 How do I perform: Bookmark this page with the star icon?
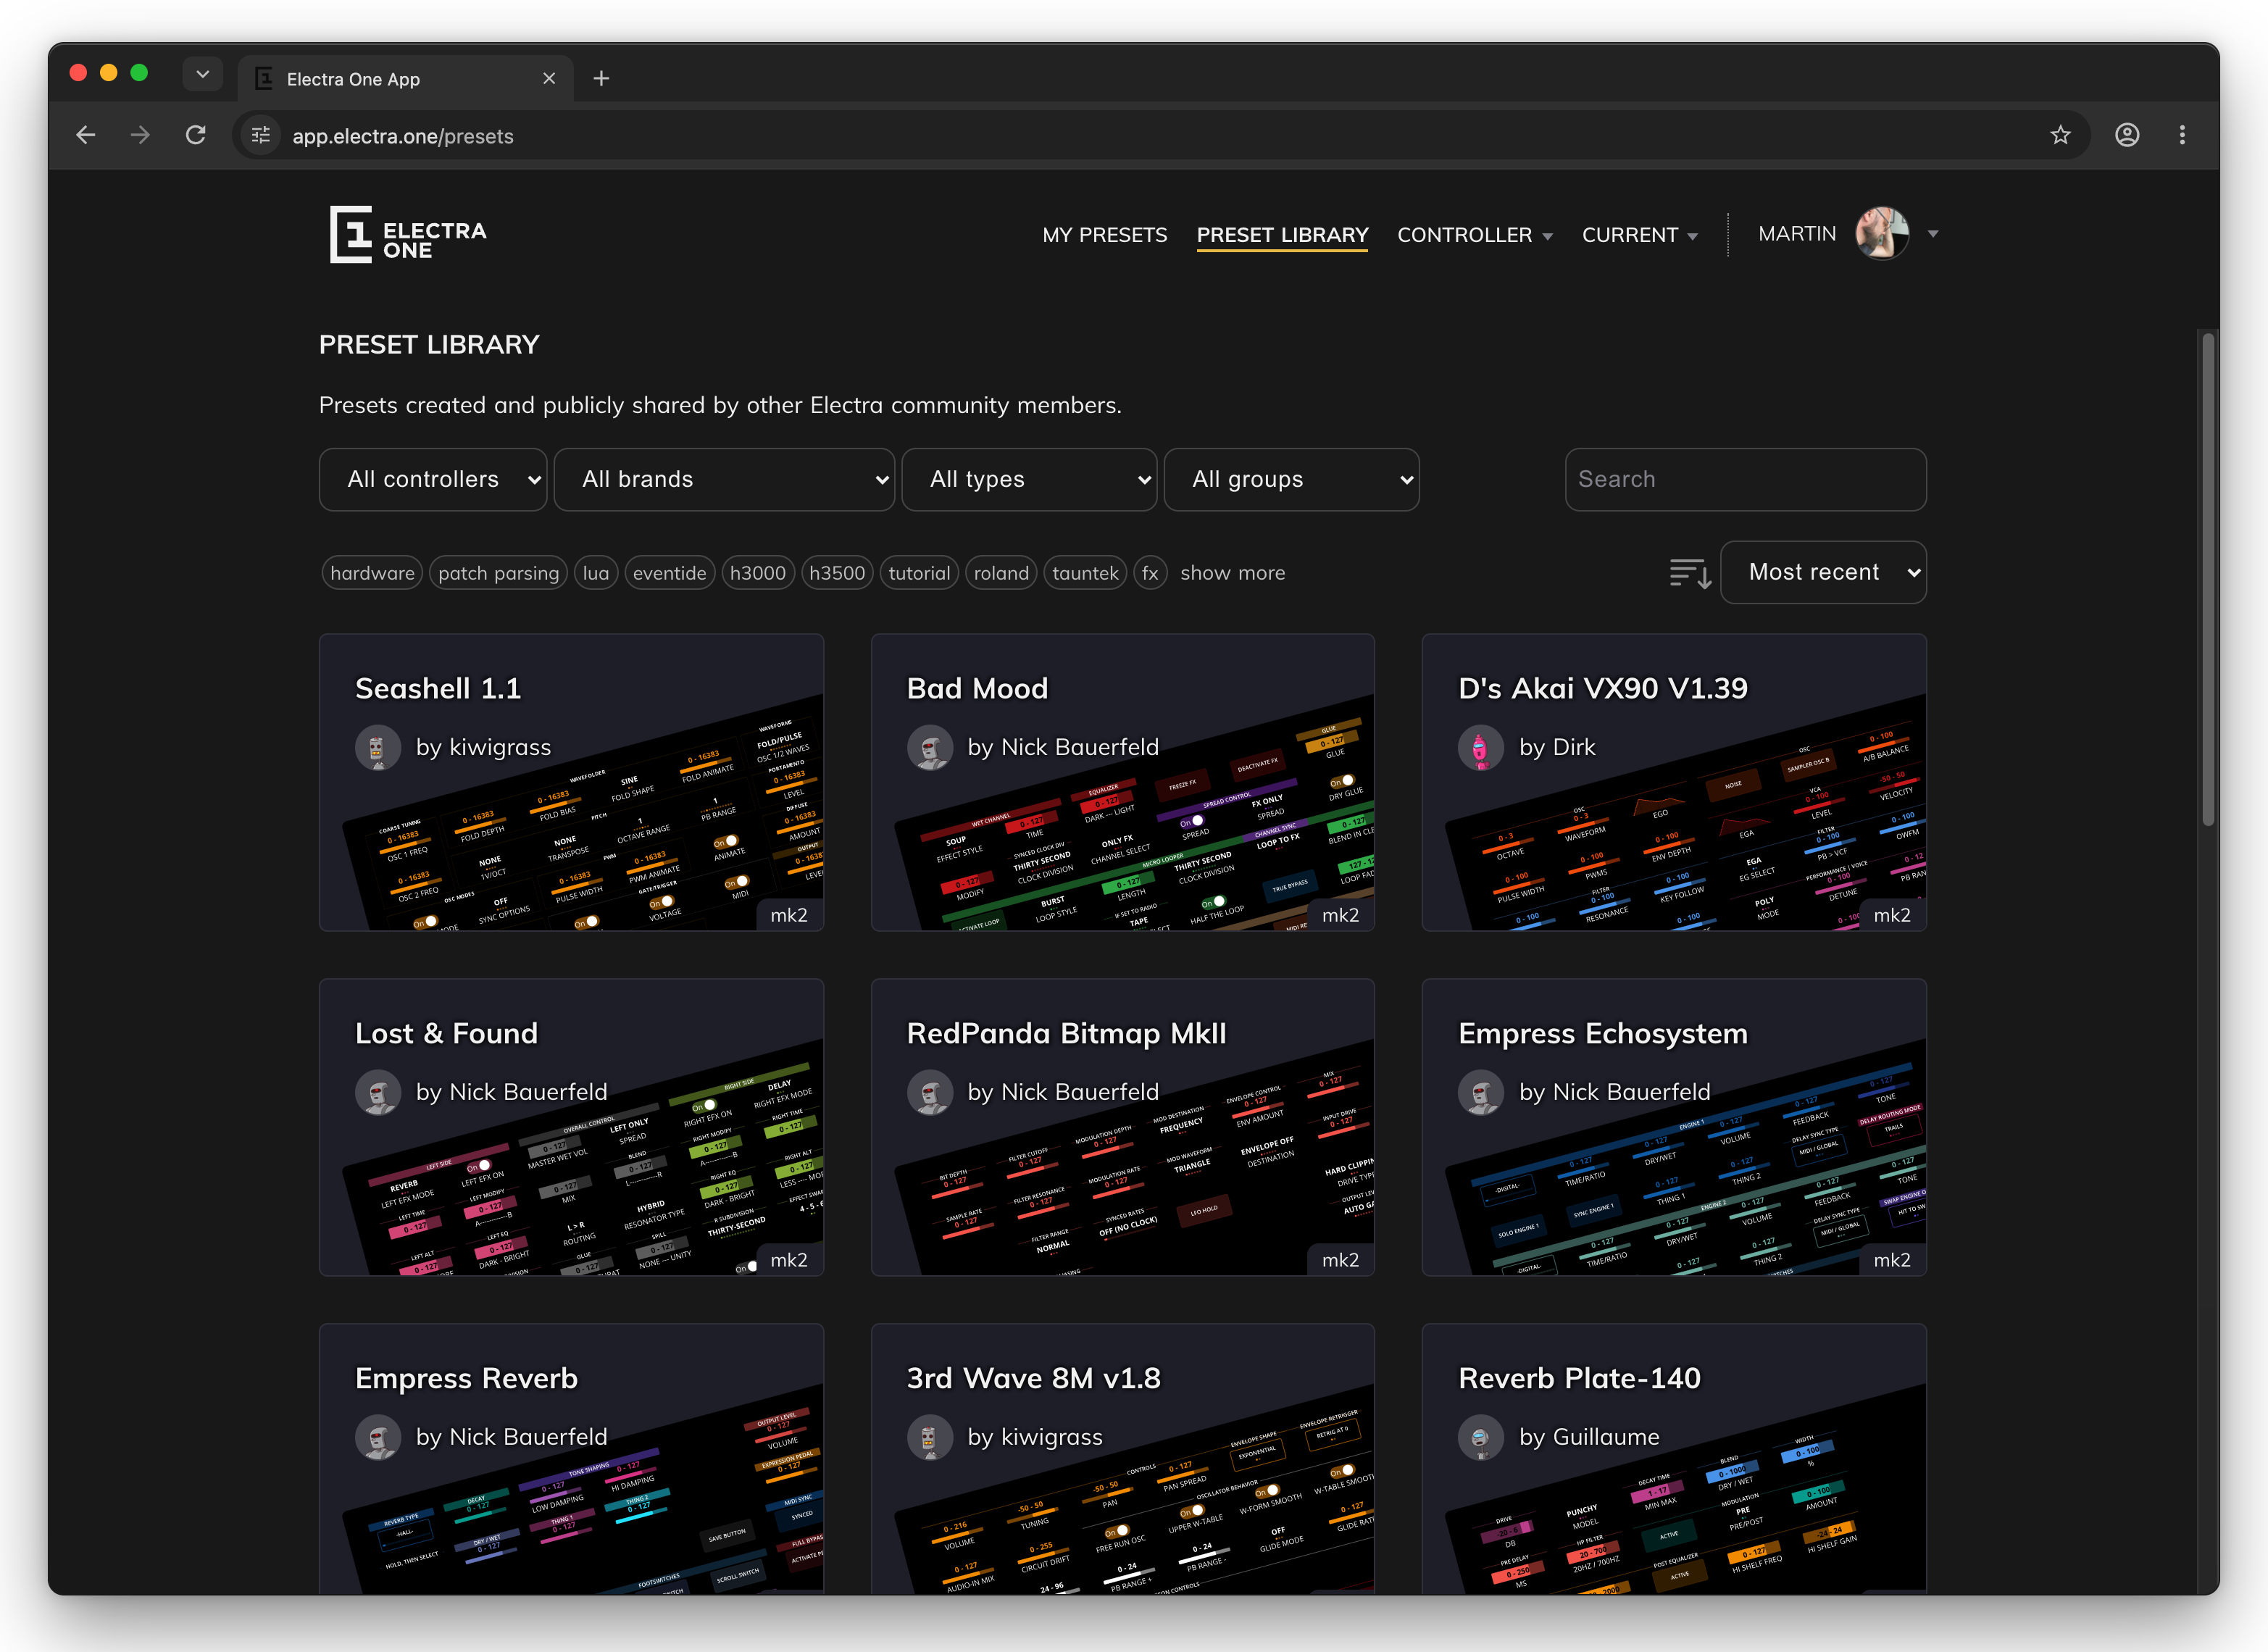coord(2060,135)
